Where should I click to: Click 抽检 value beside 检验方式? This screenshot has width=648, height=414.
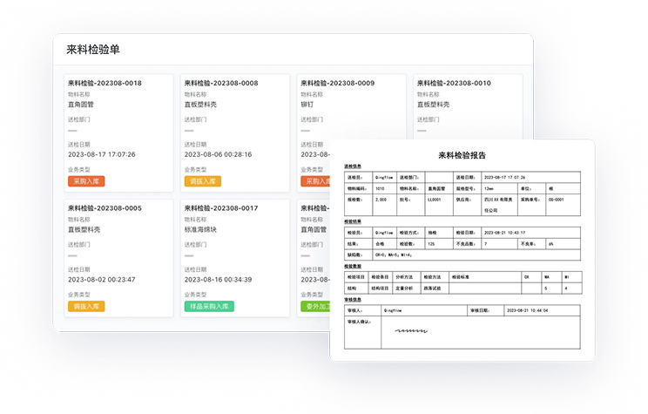[432, 233]
